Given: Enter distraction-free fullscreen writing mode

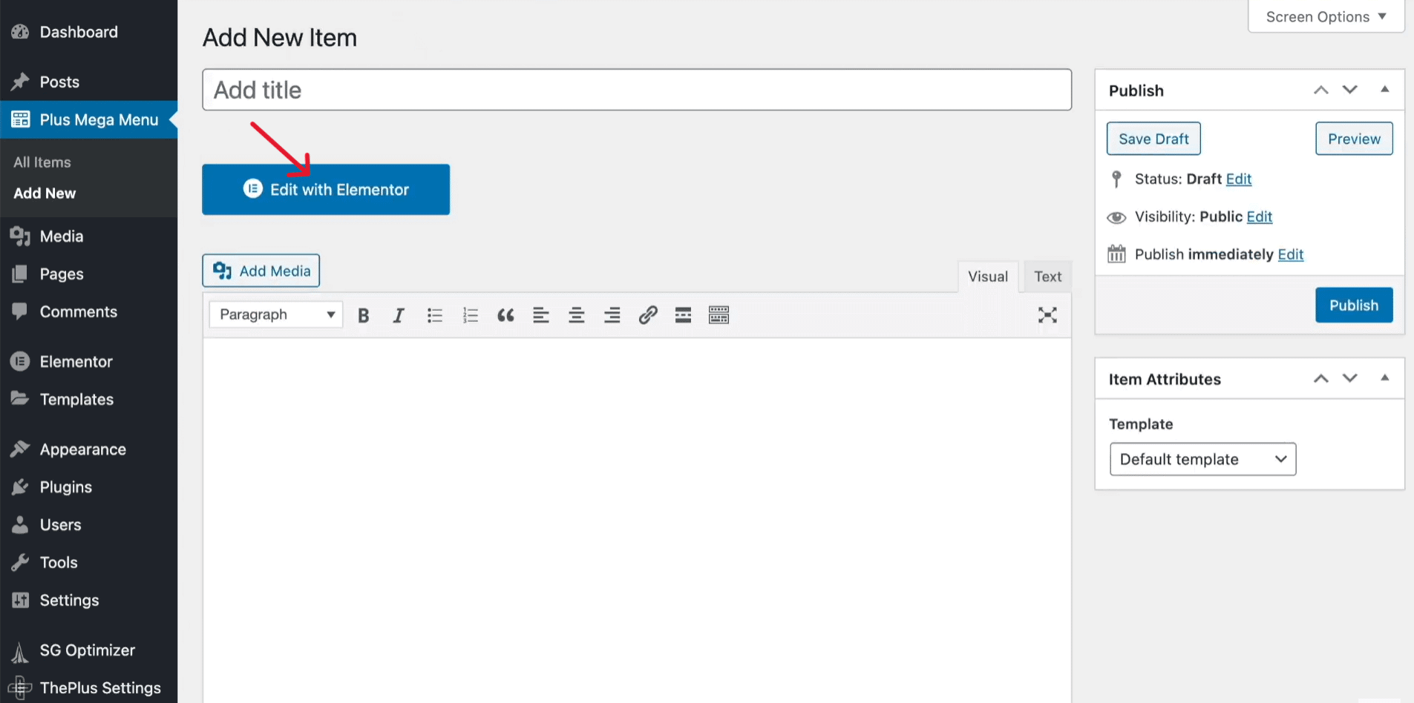Looking at the screenshot, I should coord(1047,314).
